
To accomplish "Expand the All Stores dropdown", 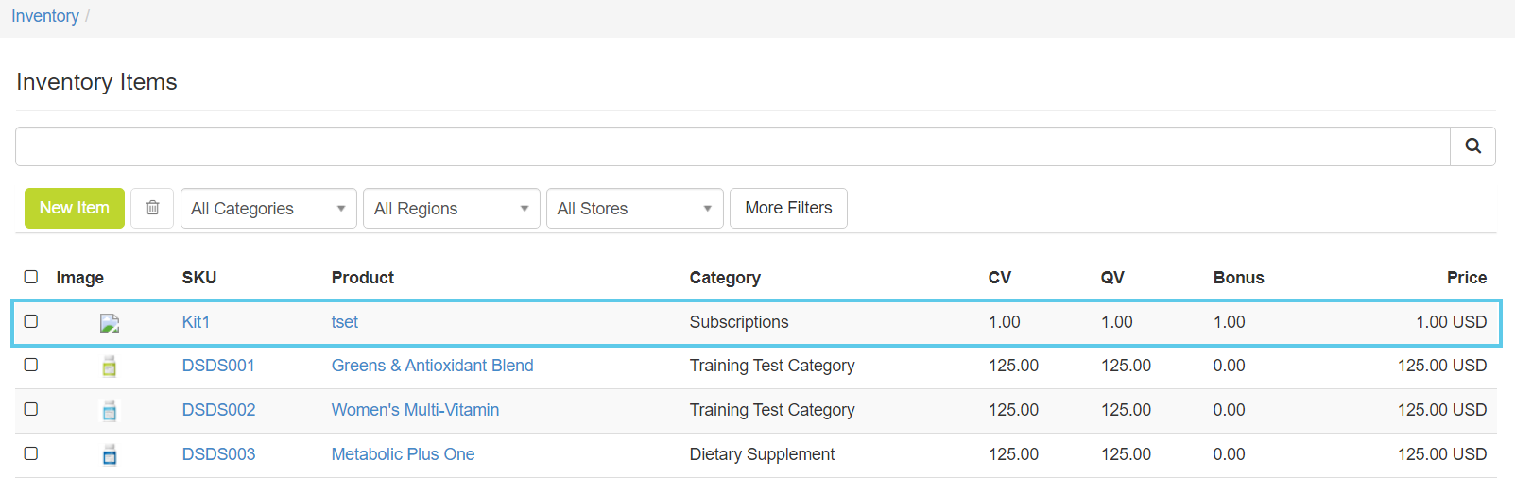I will point(634,209).
